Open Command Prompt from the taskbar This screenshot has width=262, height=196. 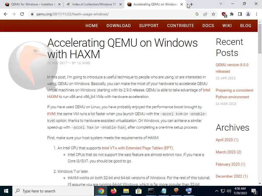151,191
